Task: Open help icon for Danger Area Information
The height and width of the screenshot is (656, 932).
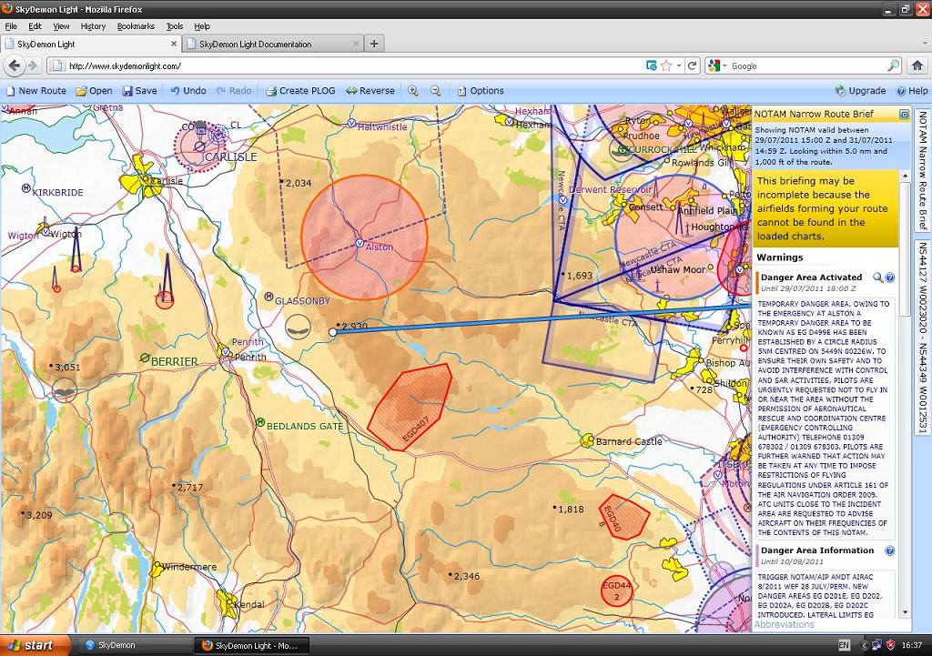Action: (x=889, y=550)
